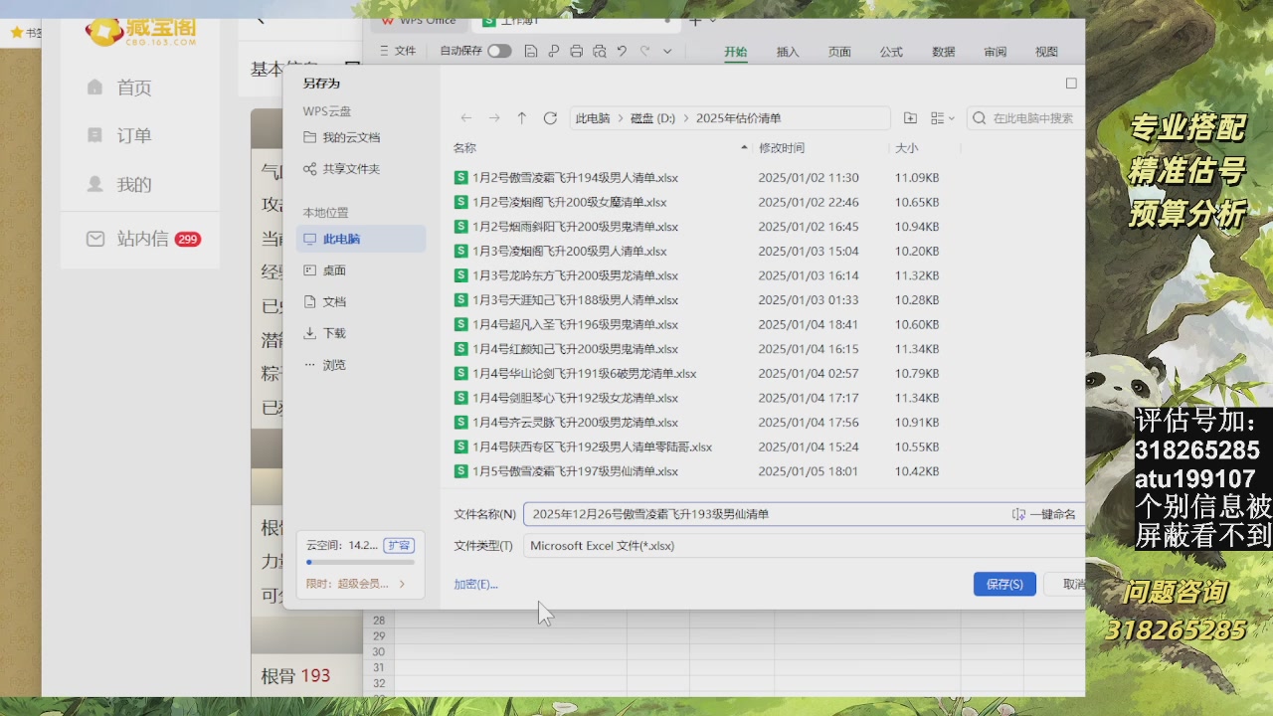This screenshot has width=1273, height=716.
Task: Toggle the 自动保存 autosave switch
Action: point(497,51)
